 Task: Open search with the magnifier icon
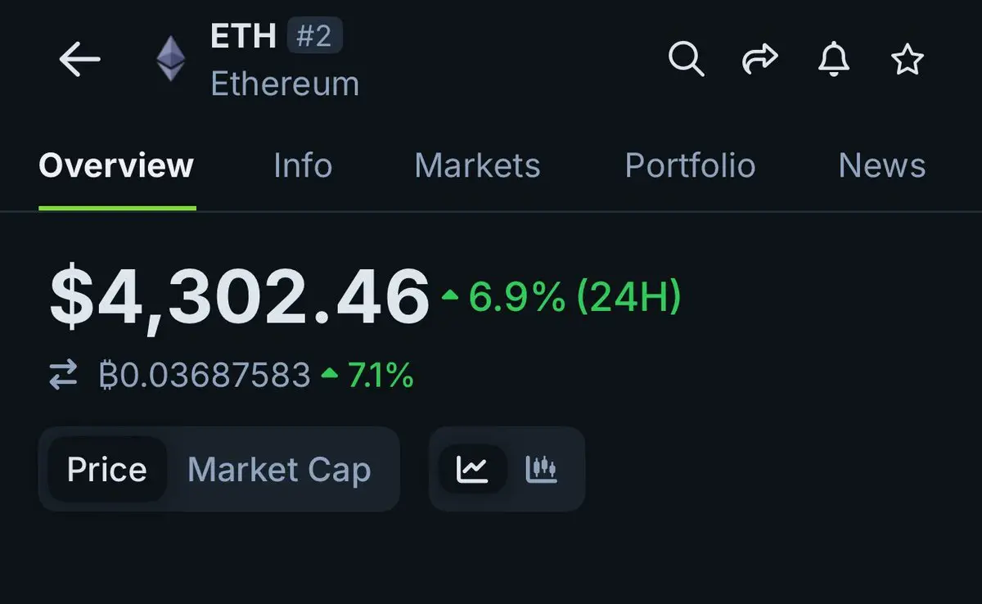686,59
